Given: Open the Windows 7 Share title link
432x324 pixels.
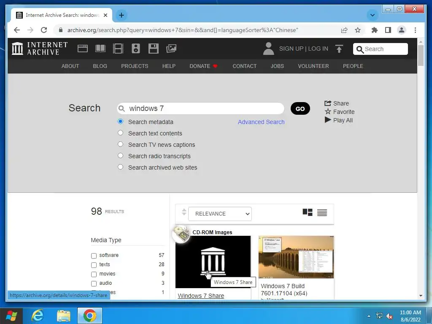Looking at the screenshot, I should click(201, 296).
